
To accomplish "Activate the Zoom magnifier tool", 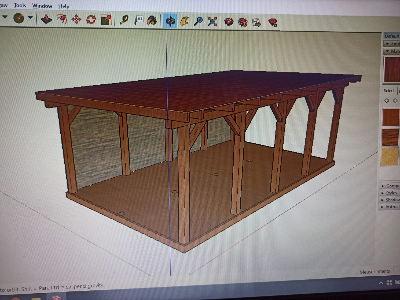I will (198, 21).
